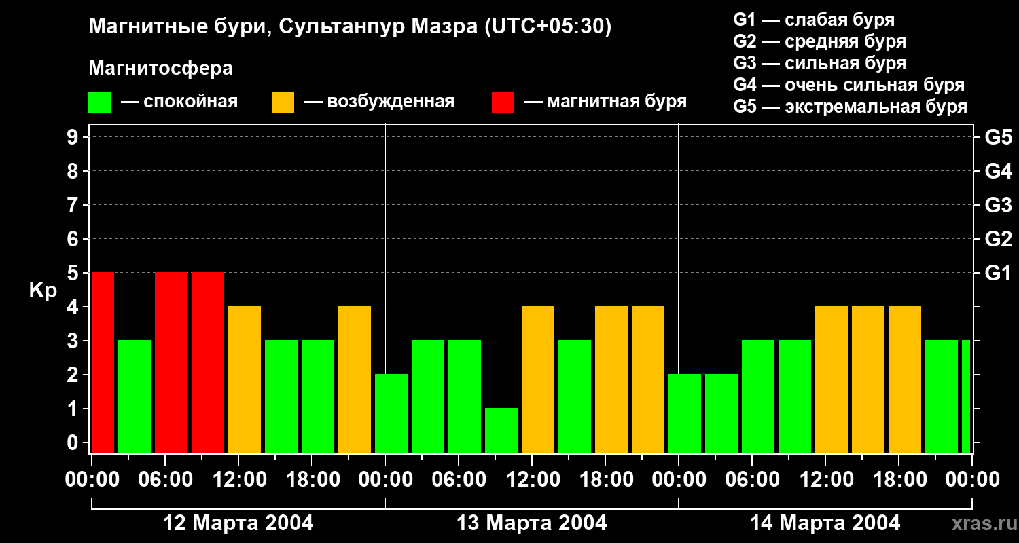Select the 'G2 — средняя буря' legend line
The height and width of the screenshot is (543, 1019).
pos(820,41)
